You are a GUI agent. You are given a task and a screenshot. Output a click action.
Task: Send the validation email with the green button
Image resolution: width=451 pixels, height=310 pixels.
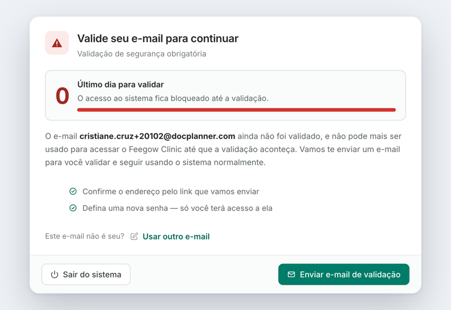[x=344, y=274]
